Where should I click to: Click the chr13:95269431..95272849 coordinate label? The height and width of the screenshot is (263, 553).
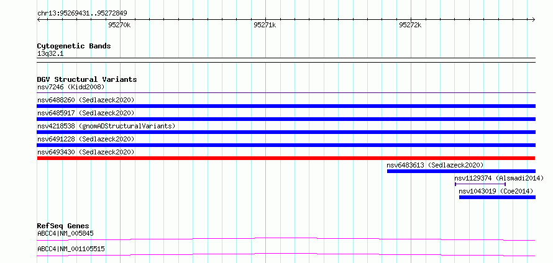point(82,14)
